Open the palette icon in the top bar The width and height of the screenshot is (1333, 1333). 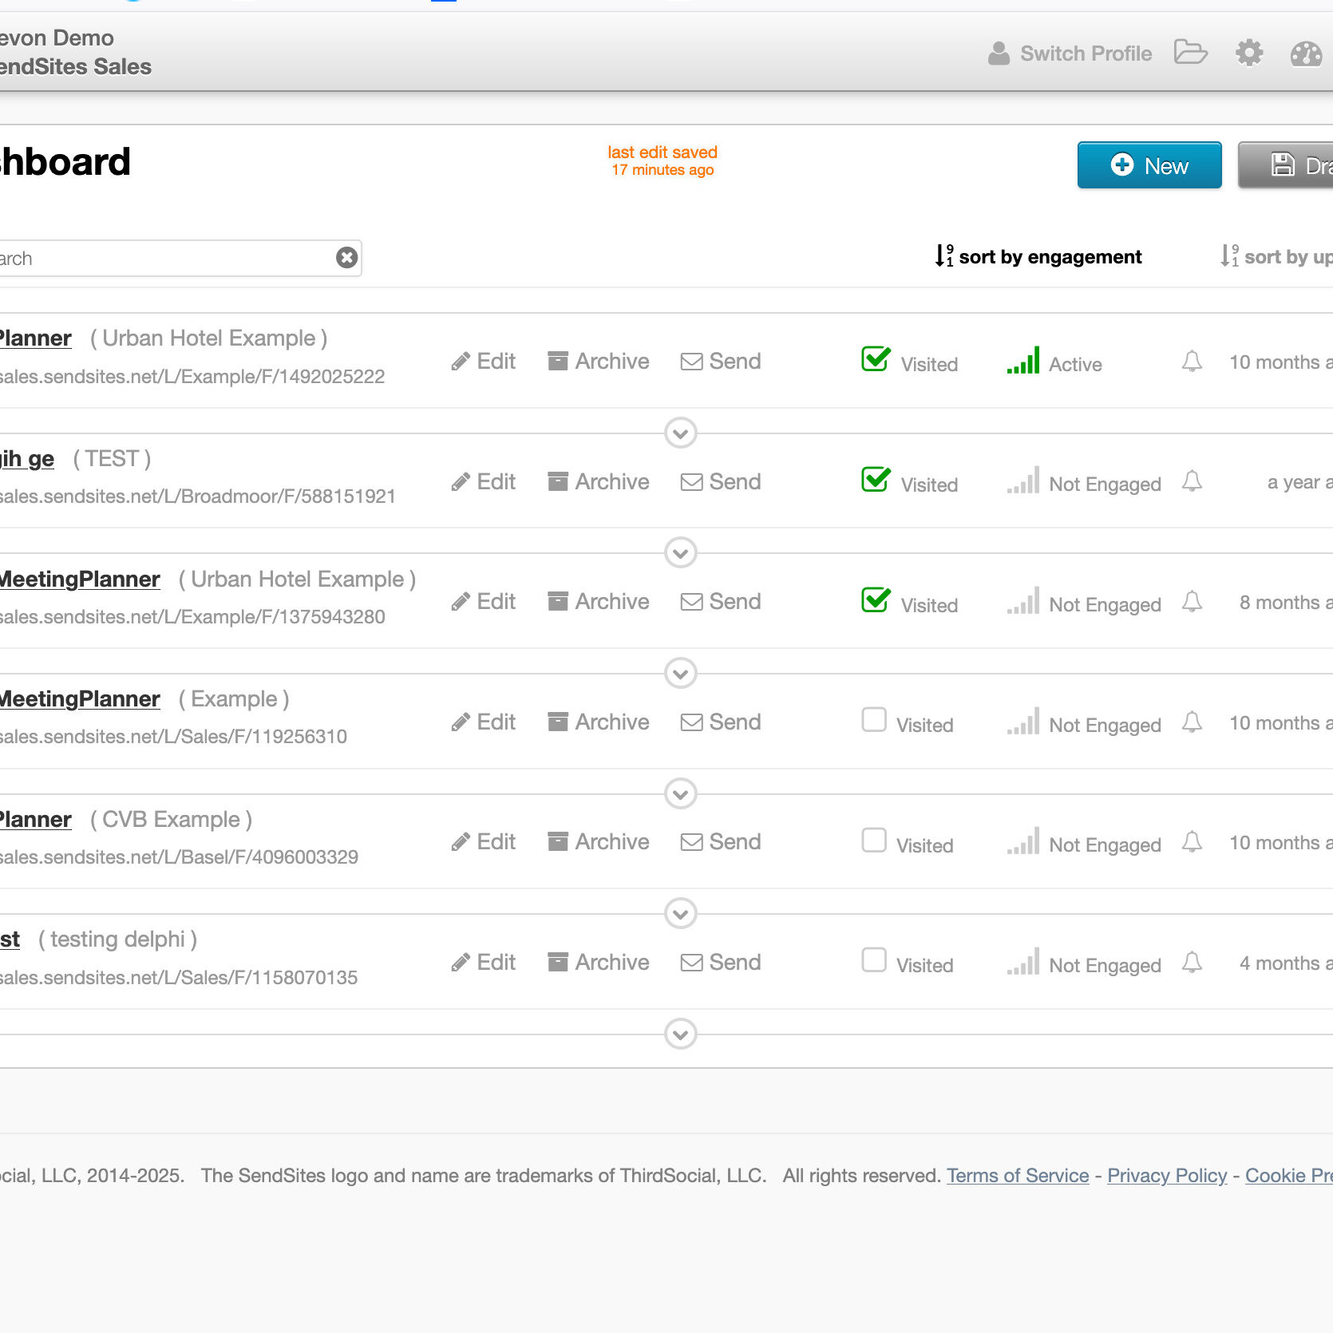[1304, 53]
